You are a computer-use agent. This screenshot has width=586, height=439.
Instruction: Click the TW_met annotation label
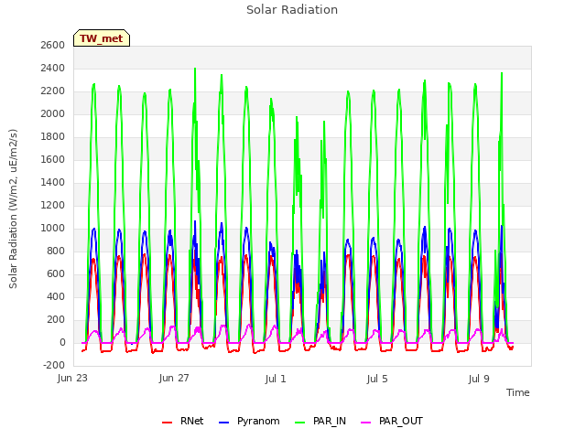(x=102, y=38)
